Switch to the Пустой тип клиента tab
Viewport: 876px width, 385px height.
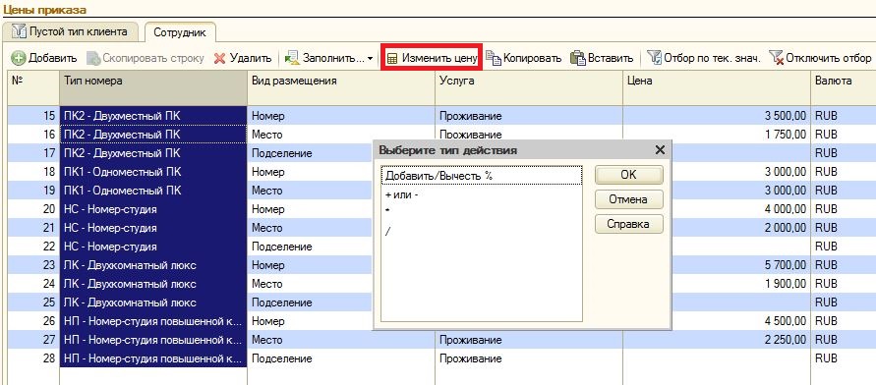click(x=71, y=31)
